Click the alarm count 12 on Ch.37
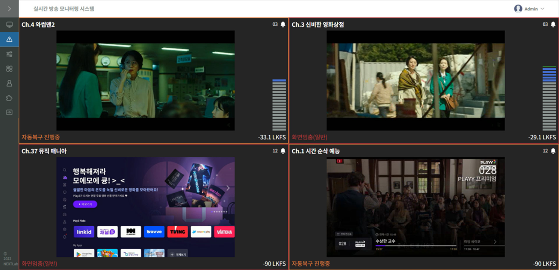The width and height of the screenshot is (559, 270). click(x=275, y=151)
